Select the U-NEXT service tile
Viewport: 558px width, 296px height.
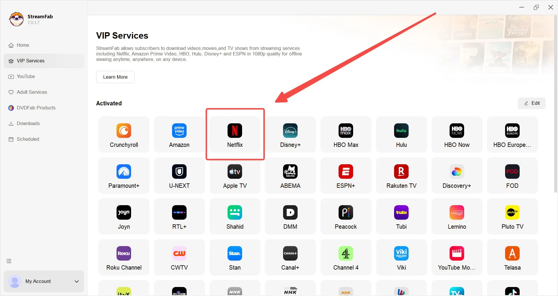(x=179, y=176)
